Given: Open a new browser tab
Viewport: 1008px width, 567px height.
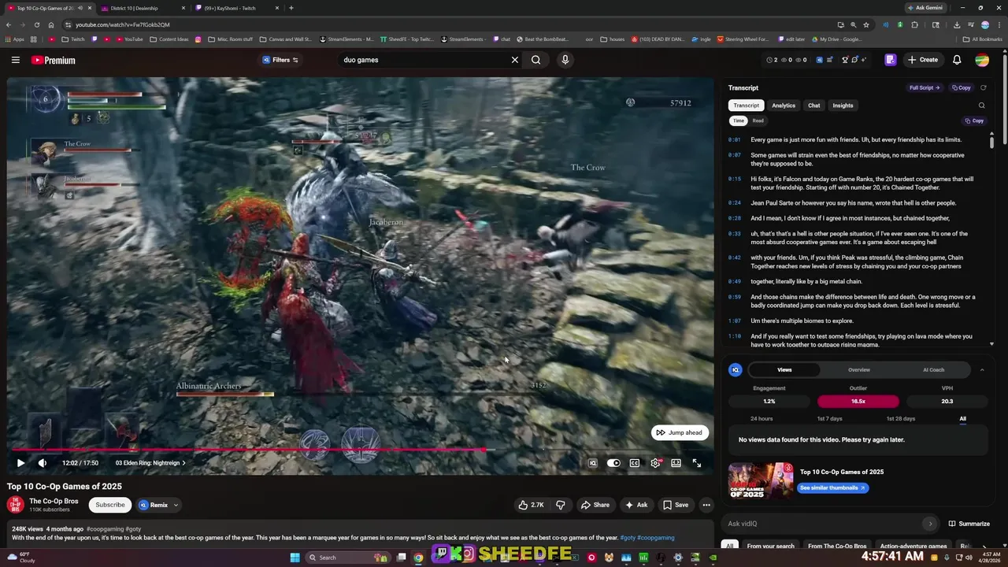Looking at the screenshot, I should (291, 8).
